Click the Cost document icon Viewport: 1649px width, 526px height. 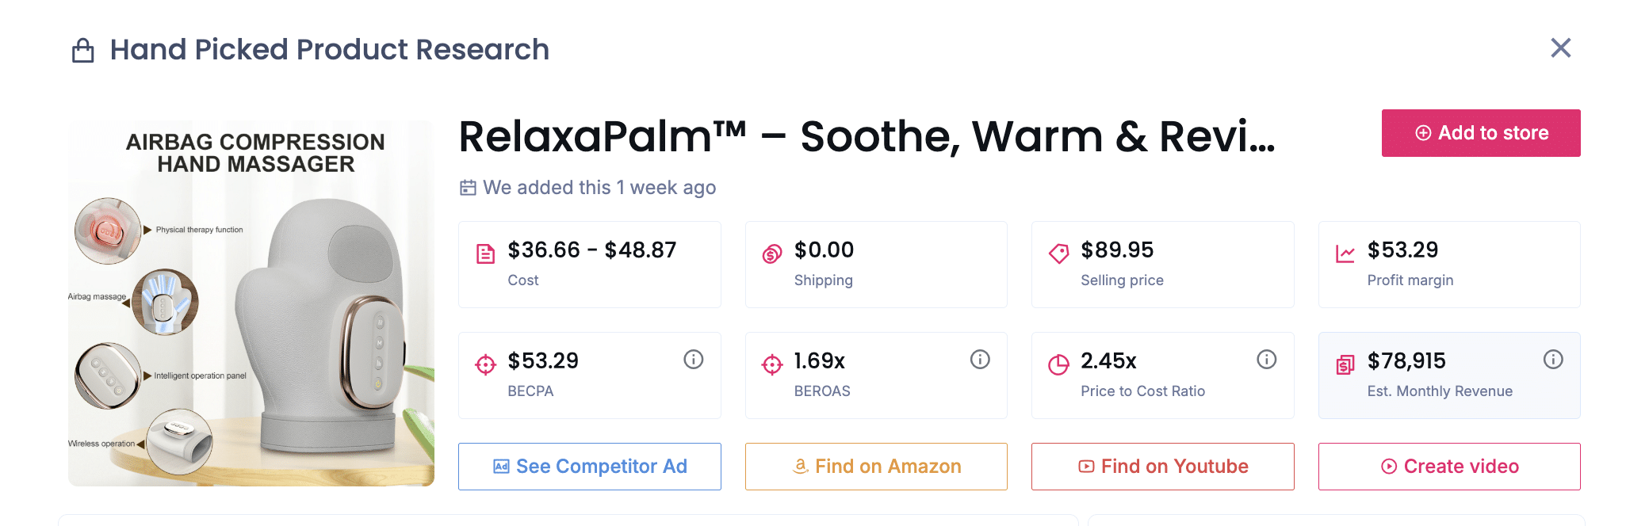pos(485,253)
